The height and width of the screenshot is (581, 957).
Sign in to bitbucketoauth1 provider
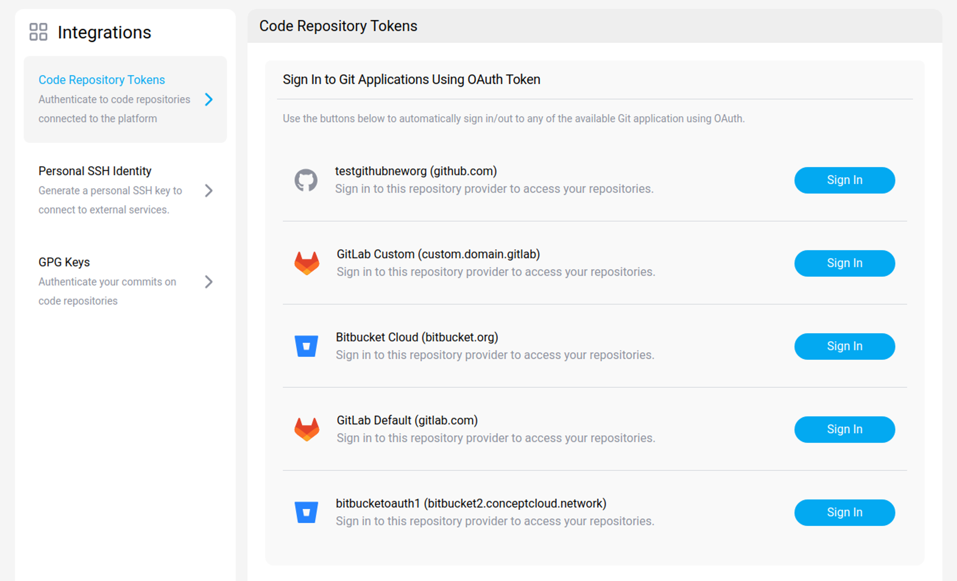[844, 512]
